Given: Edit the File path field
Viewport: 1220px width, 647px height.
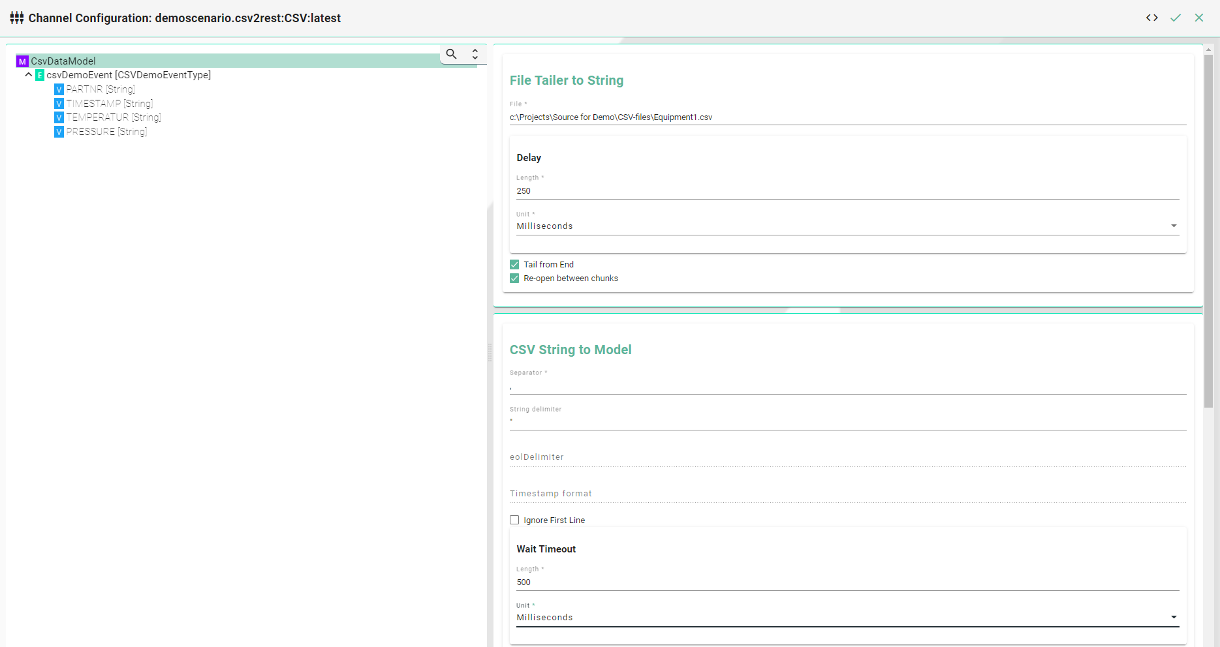Looking at the screenshot, I should [847, 117].
